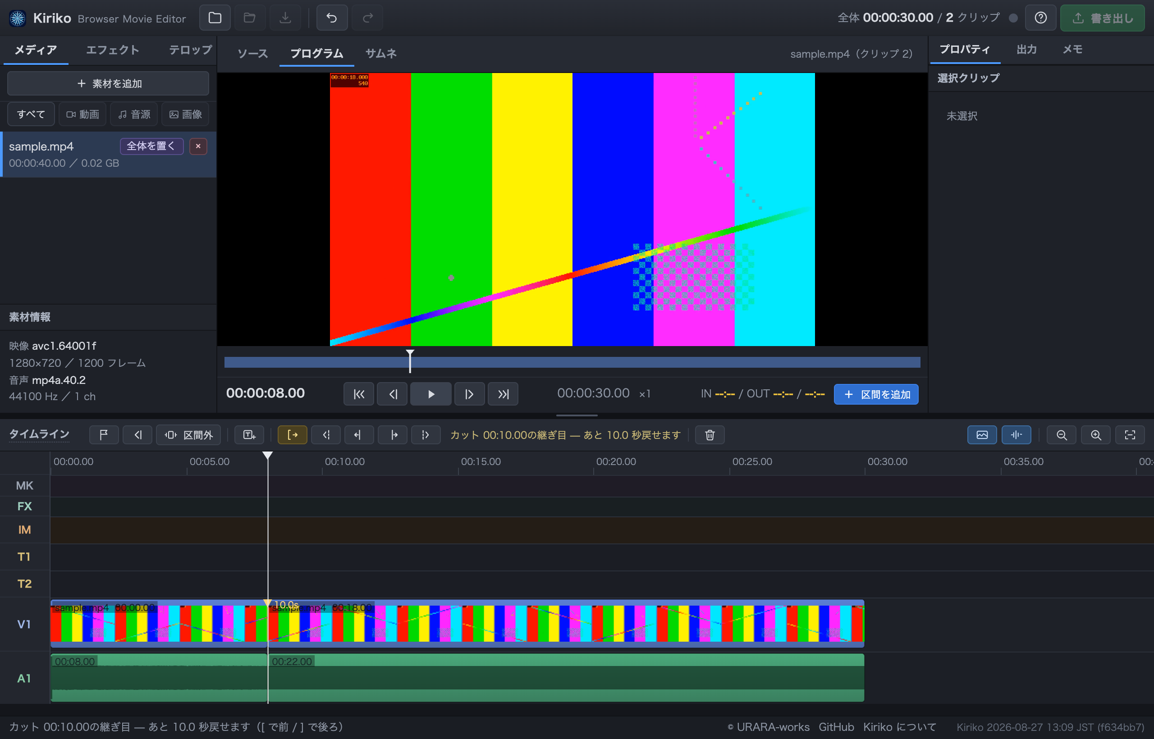Filter media by 動画

click(82, 114)
